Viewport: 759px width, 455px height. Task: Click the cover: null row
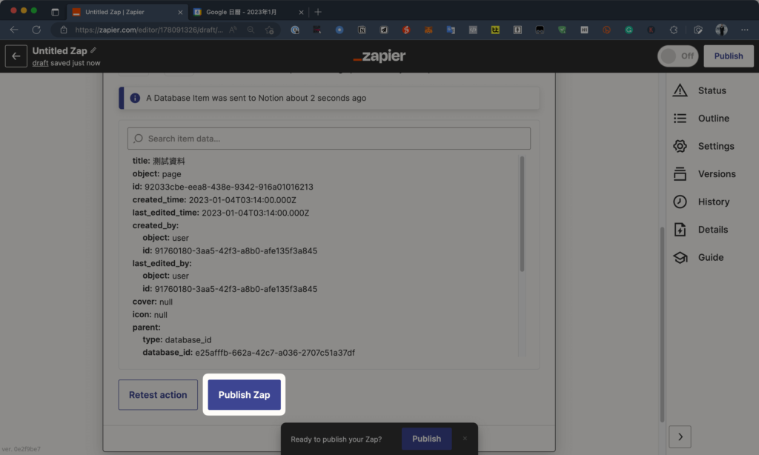click(153, 302)
